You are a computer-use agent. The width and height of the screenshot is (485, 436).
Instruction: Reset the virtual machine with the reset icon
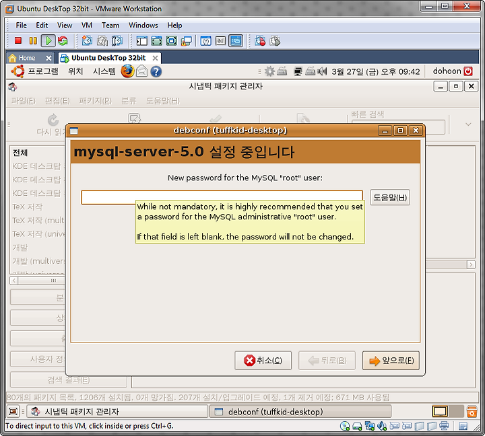click(x=63, y=40)
